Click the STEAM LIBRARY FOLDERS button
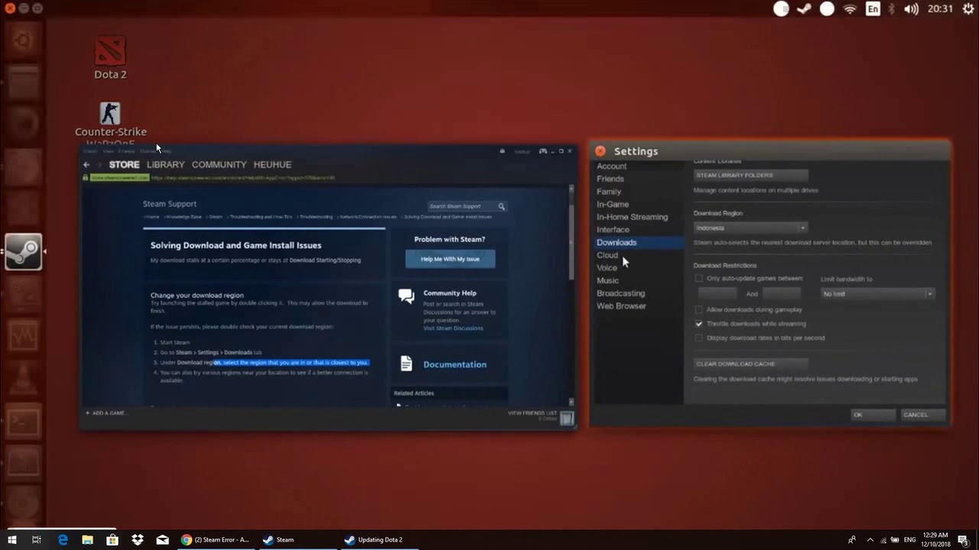Viewport: 979px width, 550px height. click(750, 175)
